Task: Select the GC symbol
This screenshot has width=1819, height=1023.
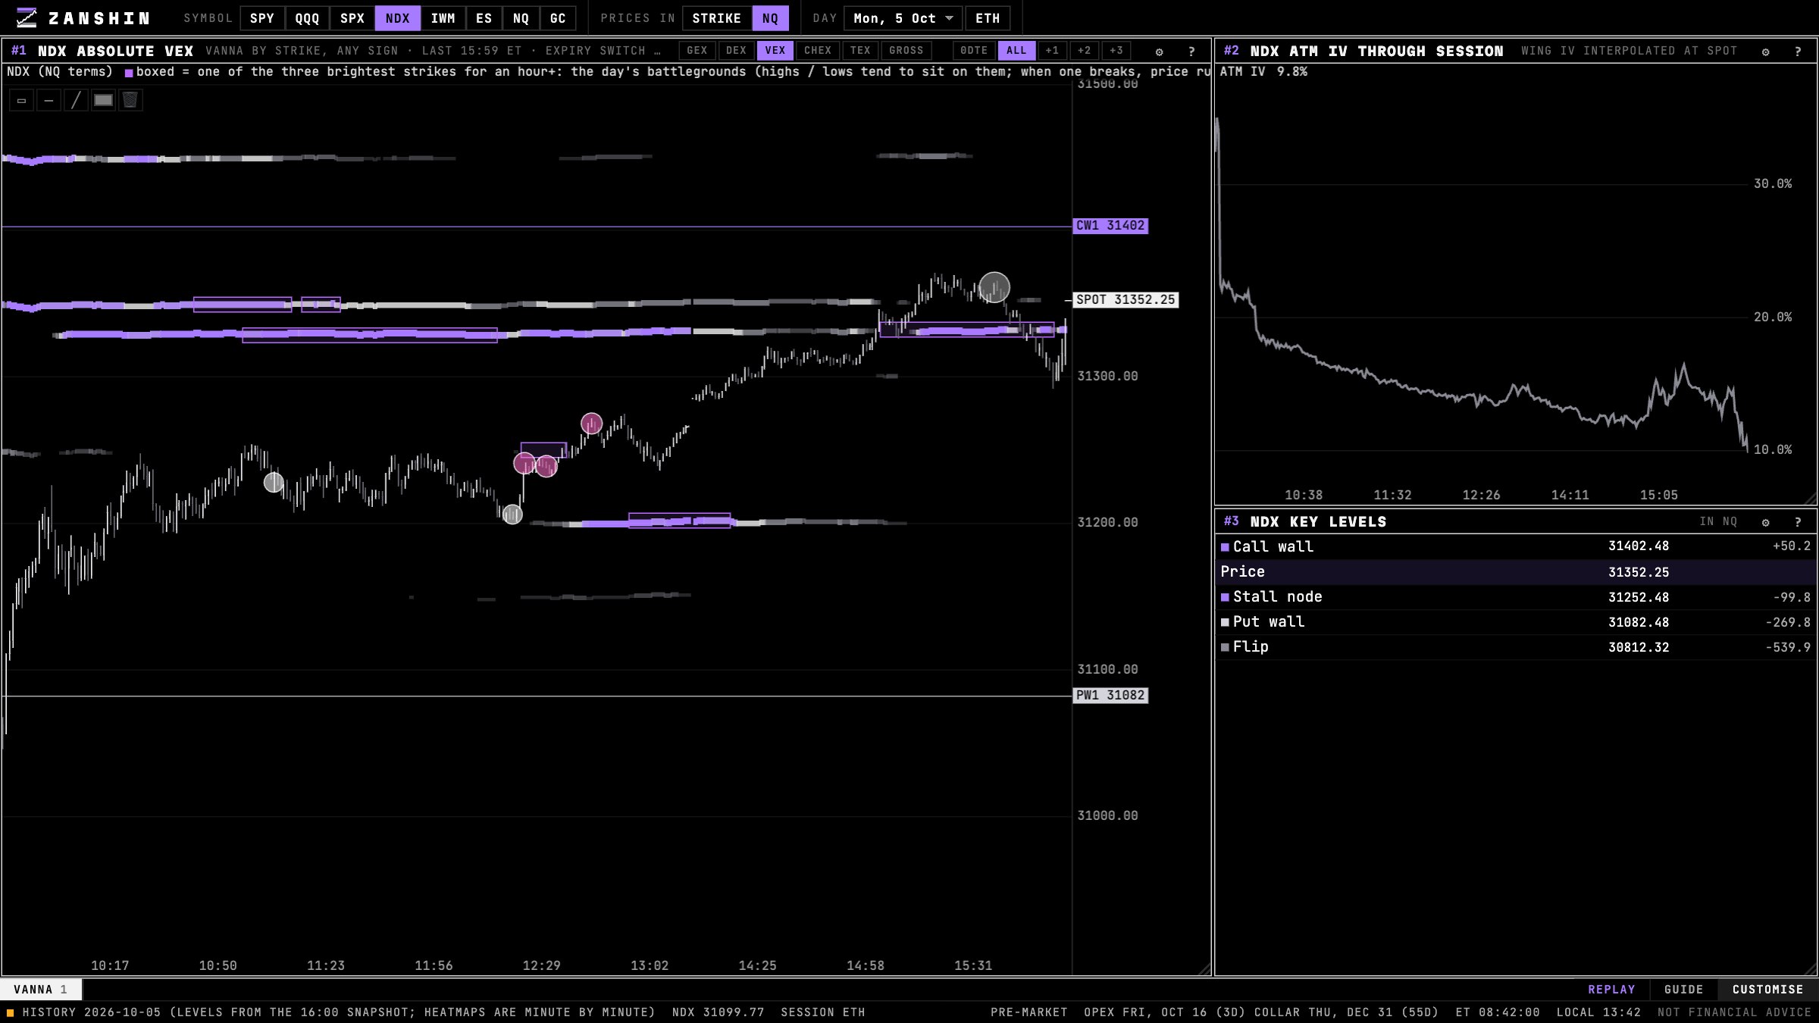Action: point(558,18)
